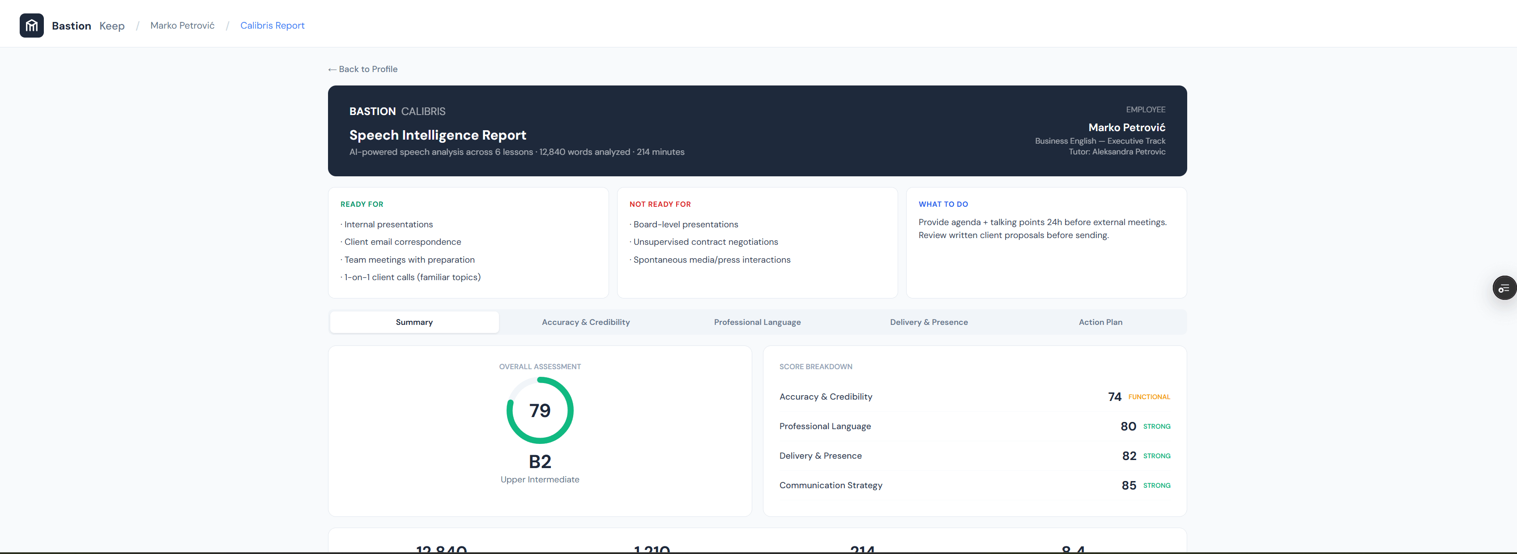The height and width of the screenshot is (554, 1517).
Task: Click the Summary tab
Action: click(x=413, y=322)
